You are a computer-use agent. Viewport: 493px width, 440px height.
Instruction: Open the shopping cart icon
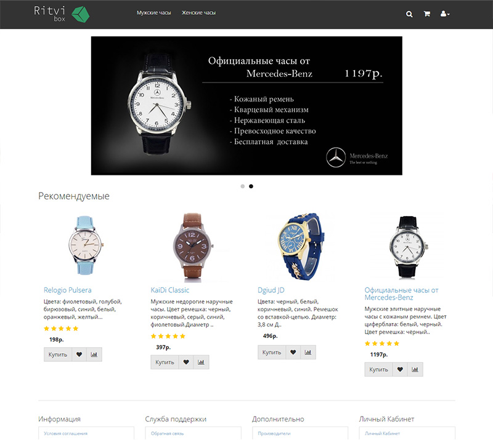[x=426, y=14]
